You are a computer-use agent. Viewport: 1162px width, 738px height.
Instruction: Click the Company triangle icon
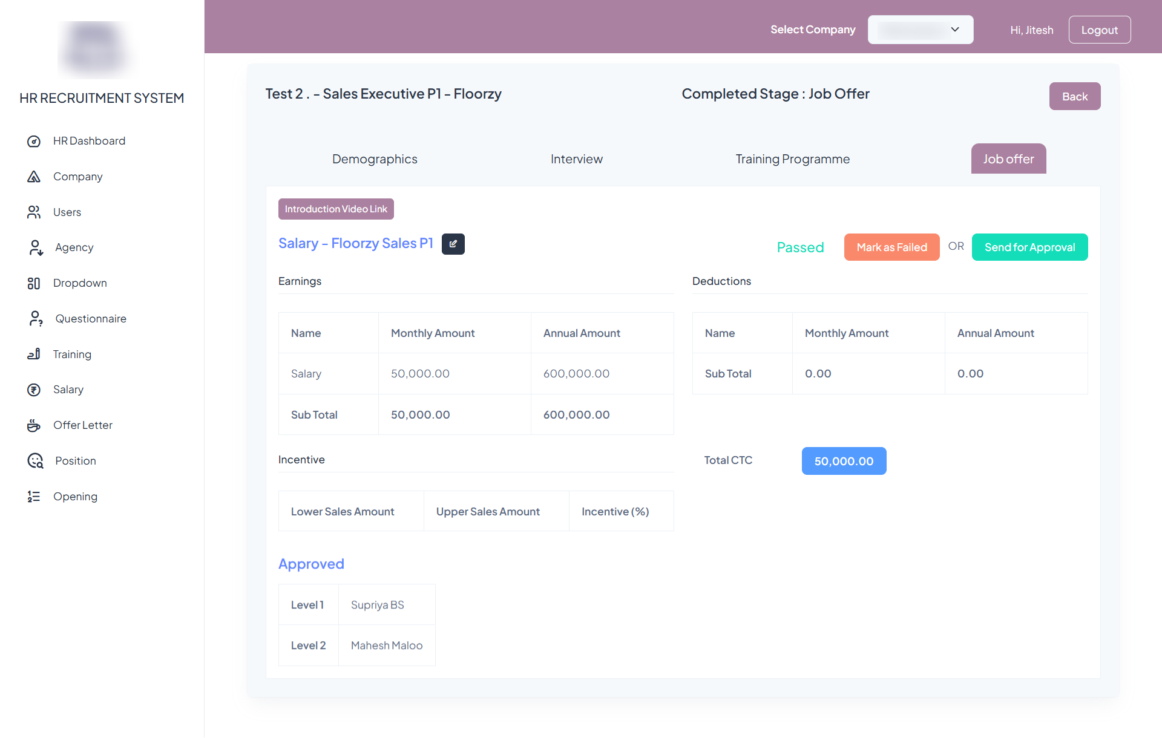coord(34,177)
